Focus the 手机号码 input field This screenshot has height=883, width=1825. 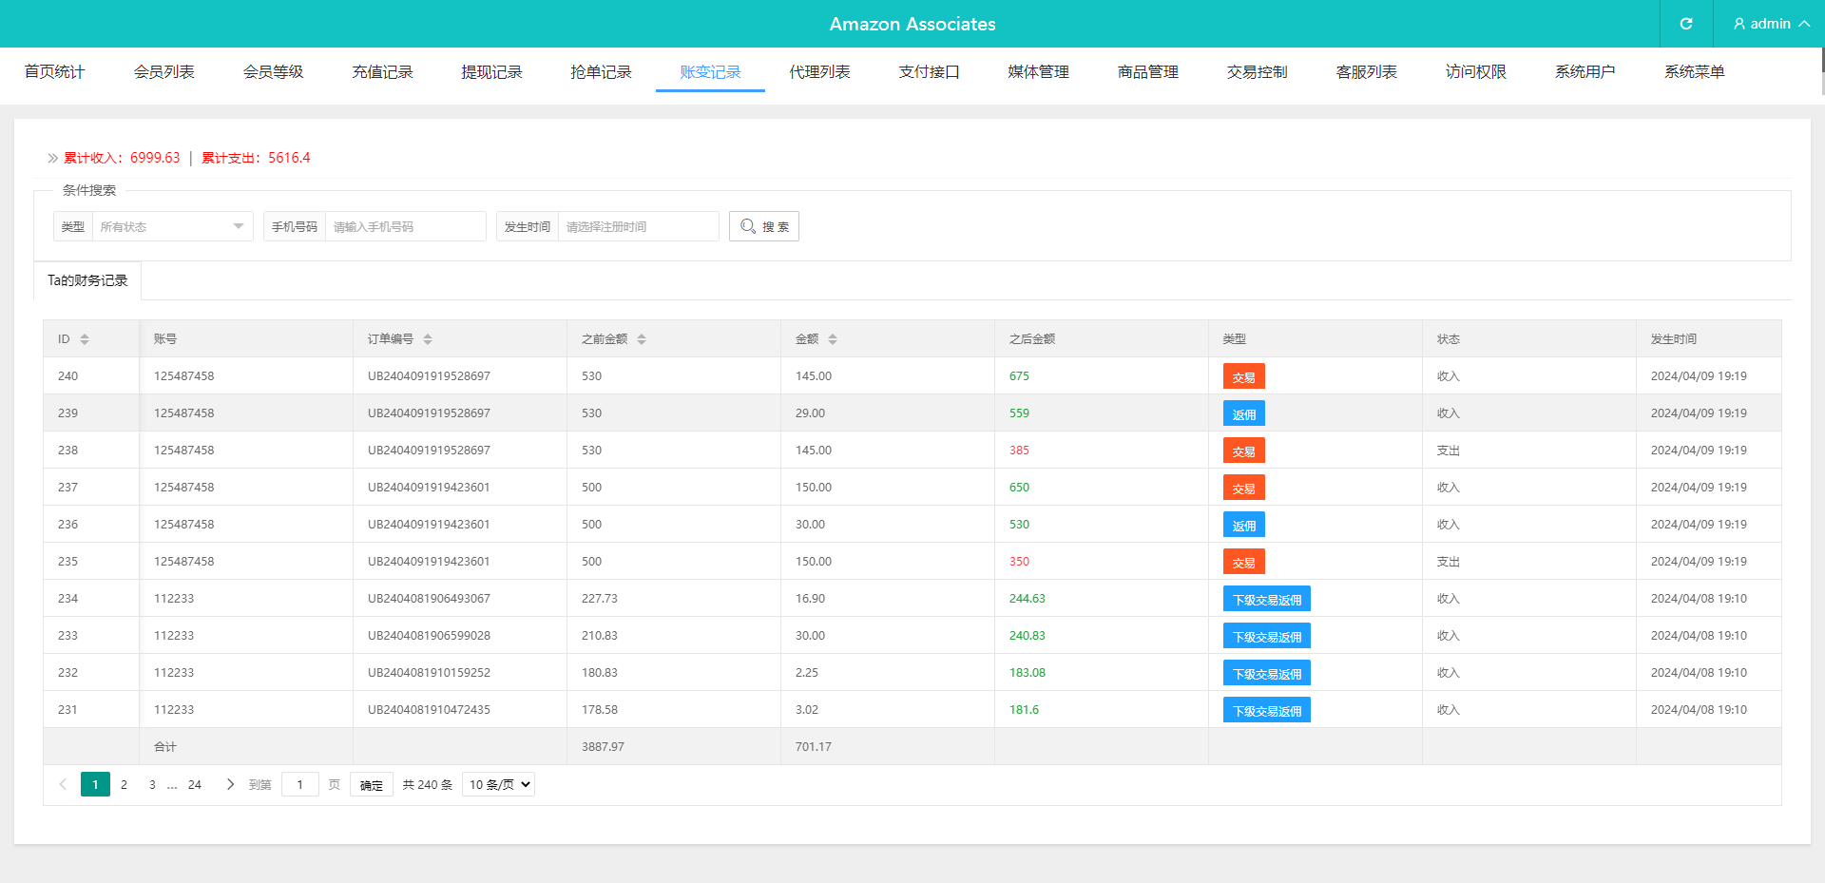coord(405,226)
